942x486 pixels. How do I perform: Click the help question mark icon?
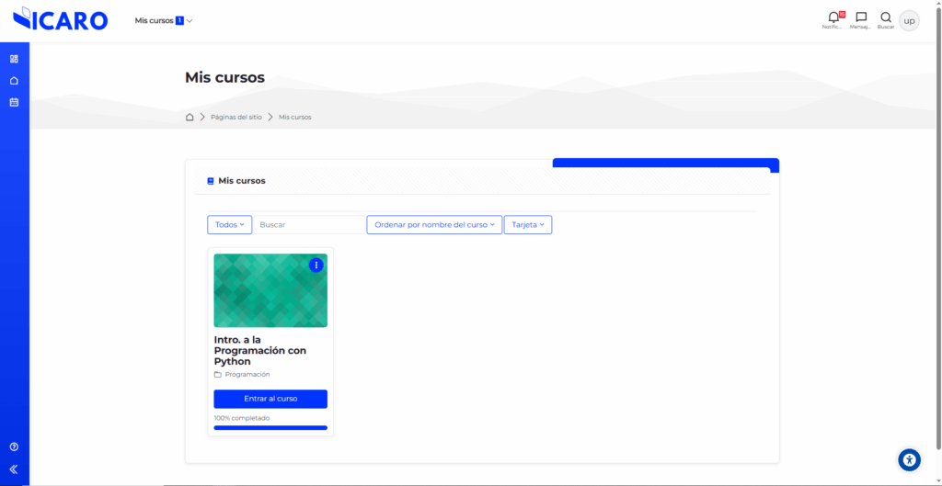click(x=14, y=447)
